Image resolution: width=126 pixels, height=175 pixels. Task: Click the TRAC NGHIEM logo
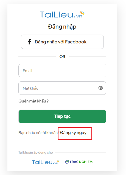click(79, 162)
